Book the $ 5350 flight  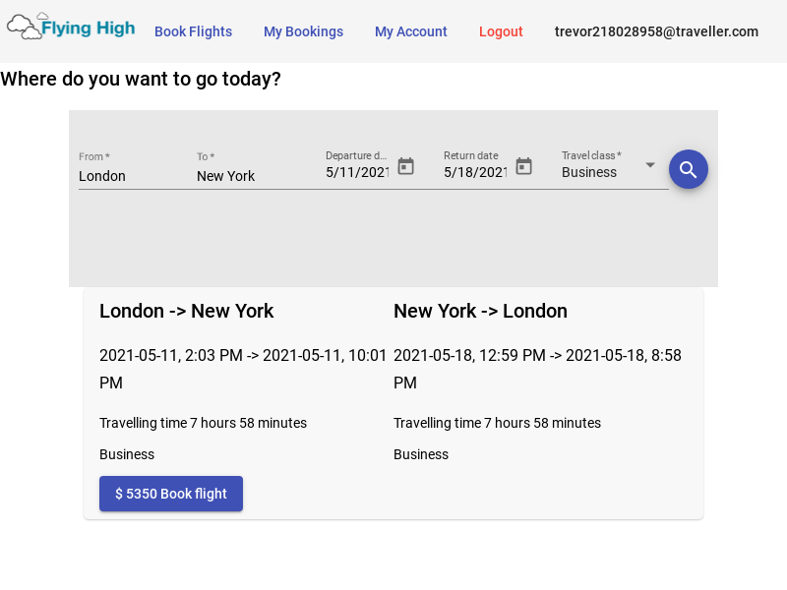tap(171, 494)
